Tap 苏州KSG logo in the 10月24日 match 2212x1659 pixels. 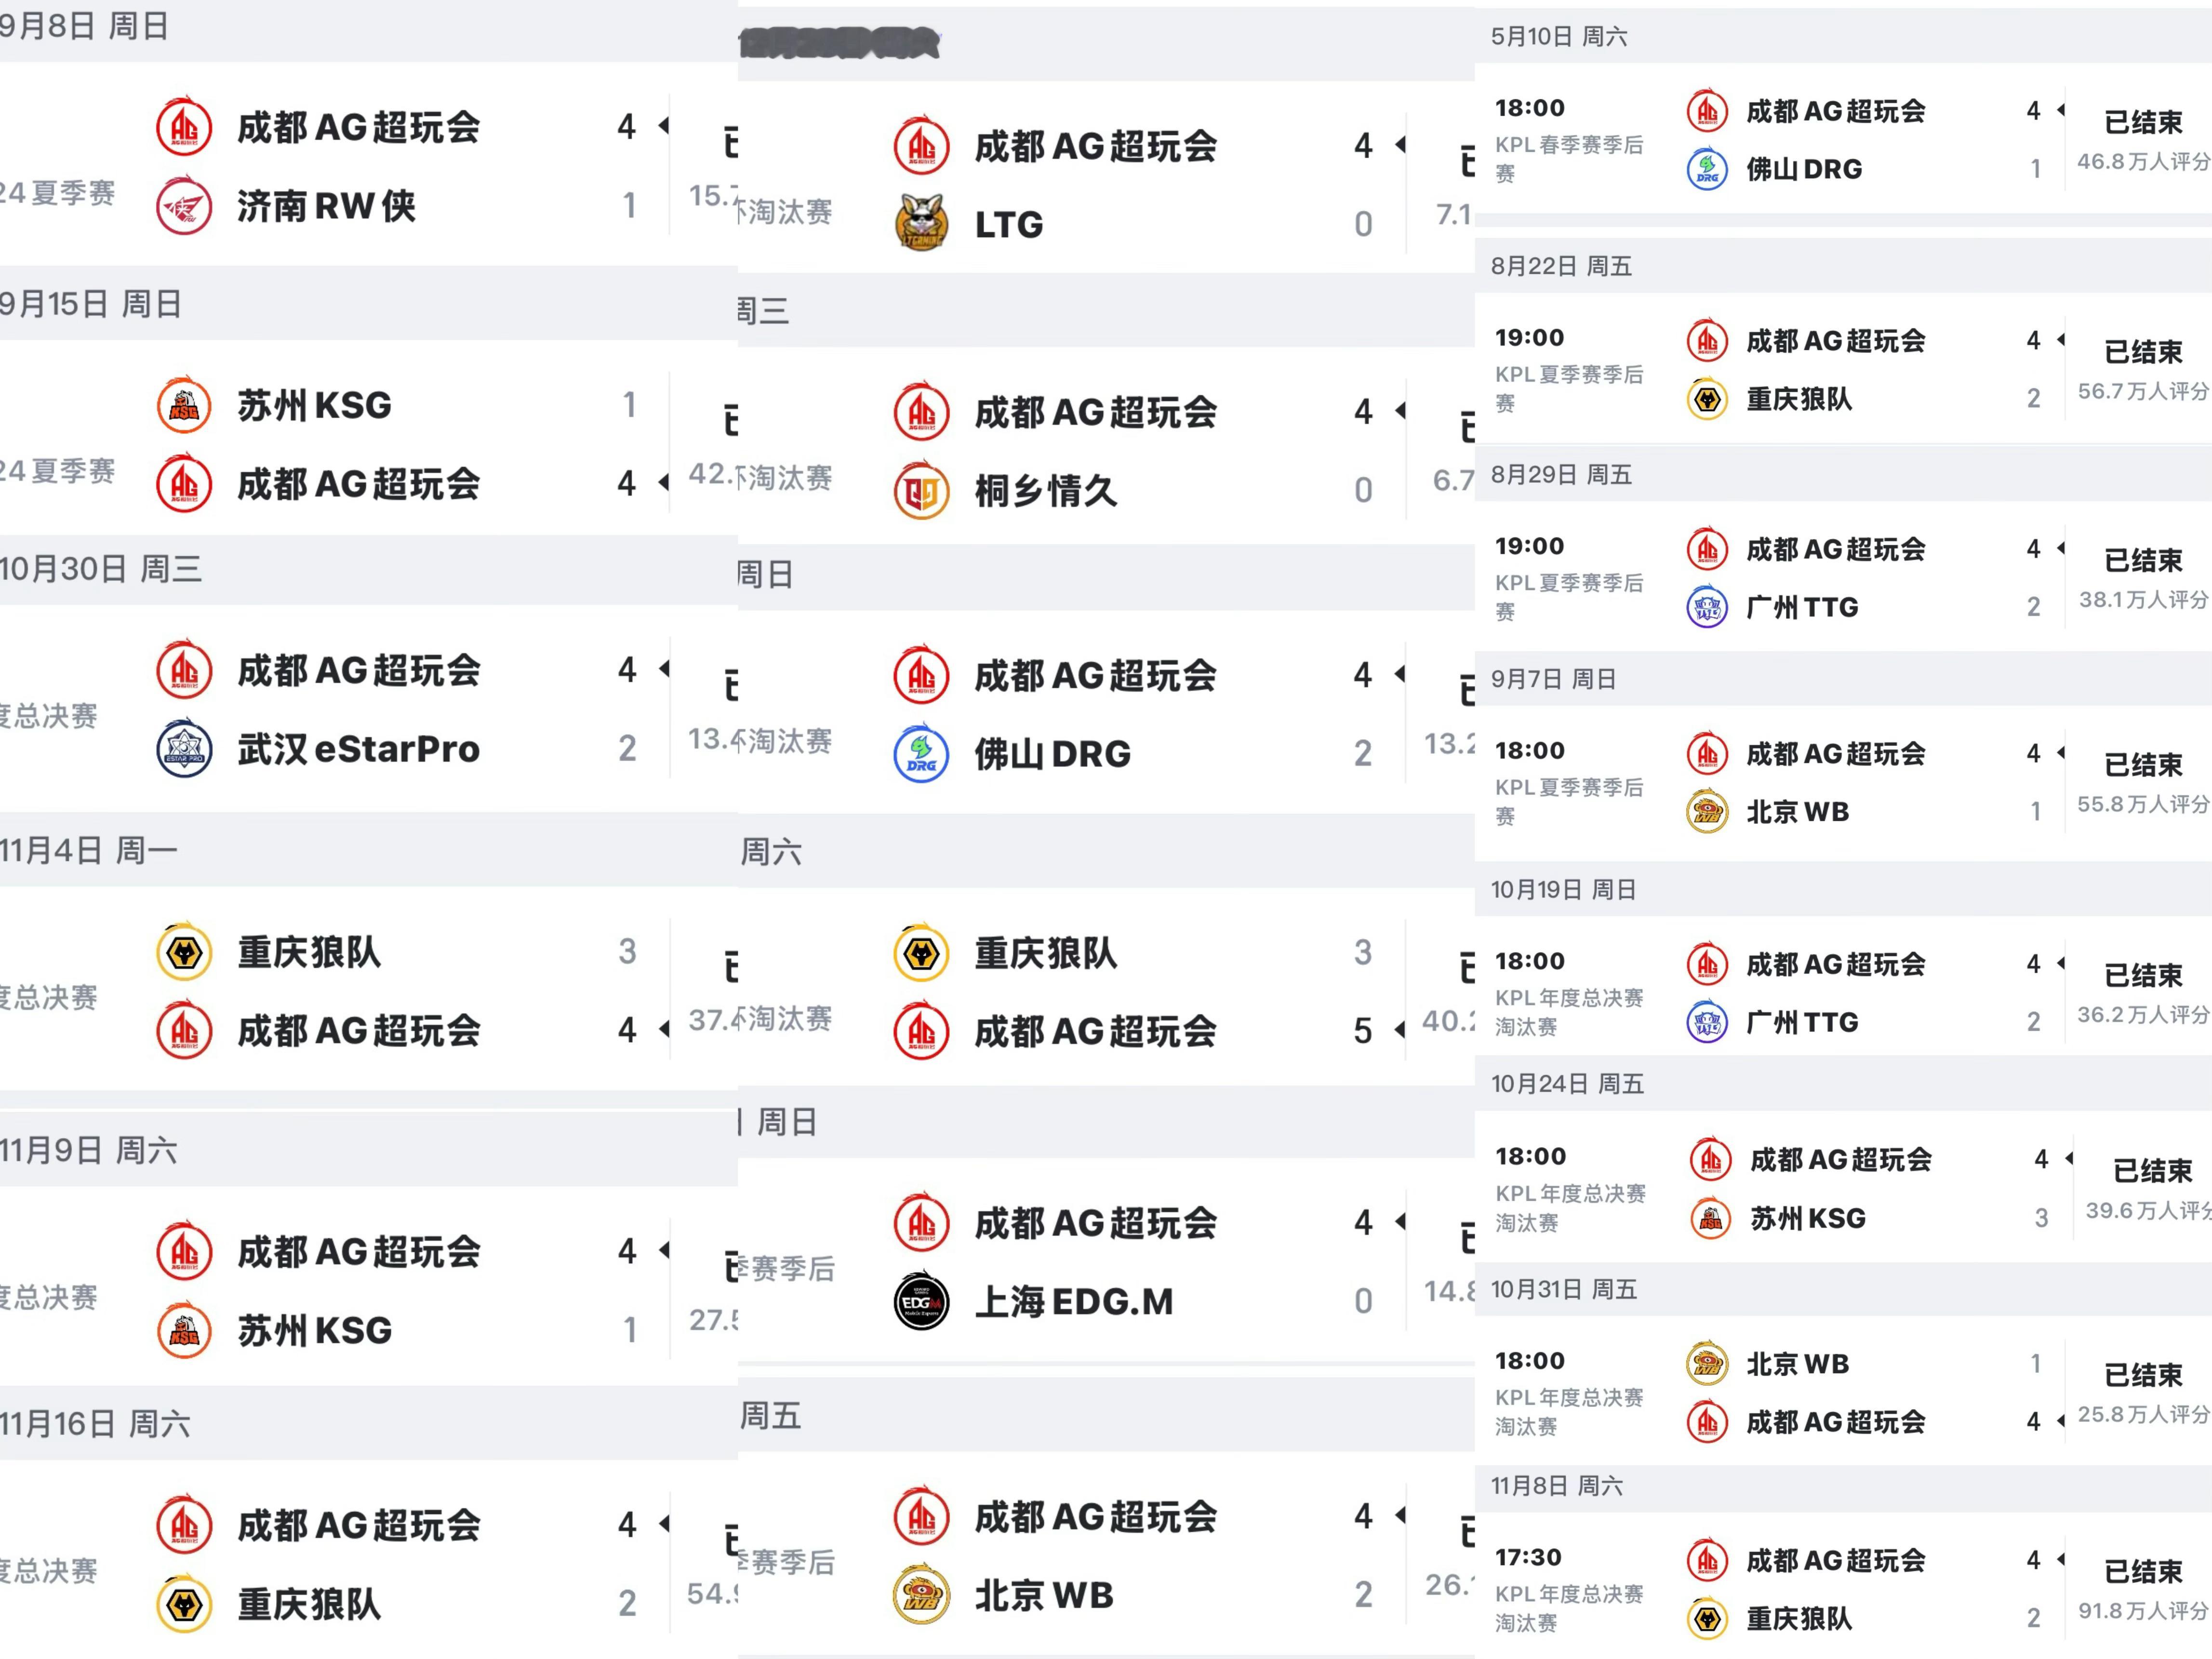[x=1710, y=1218]
